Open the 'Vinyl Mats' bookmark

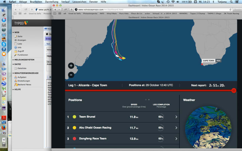(x=111, y=14)
